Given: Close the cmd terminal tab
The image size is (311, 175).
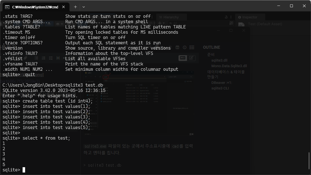Looking at the screenshot, I should (x=64, y=7).
